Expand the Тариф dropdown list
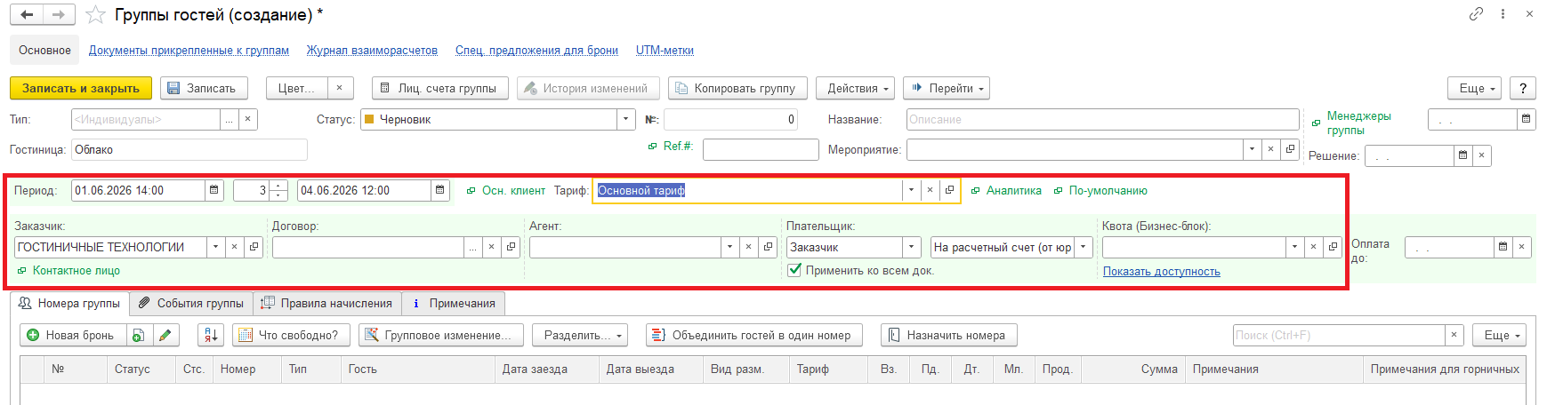Screen dimensions: 1547x405 [911, 190]
